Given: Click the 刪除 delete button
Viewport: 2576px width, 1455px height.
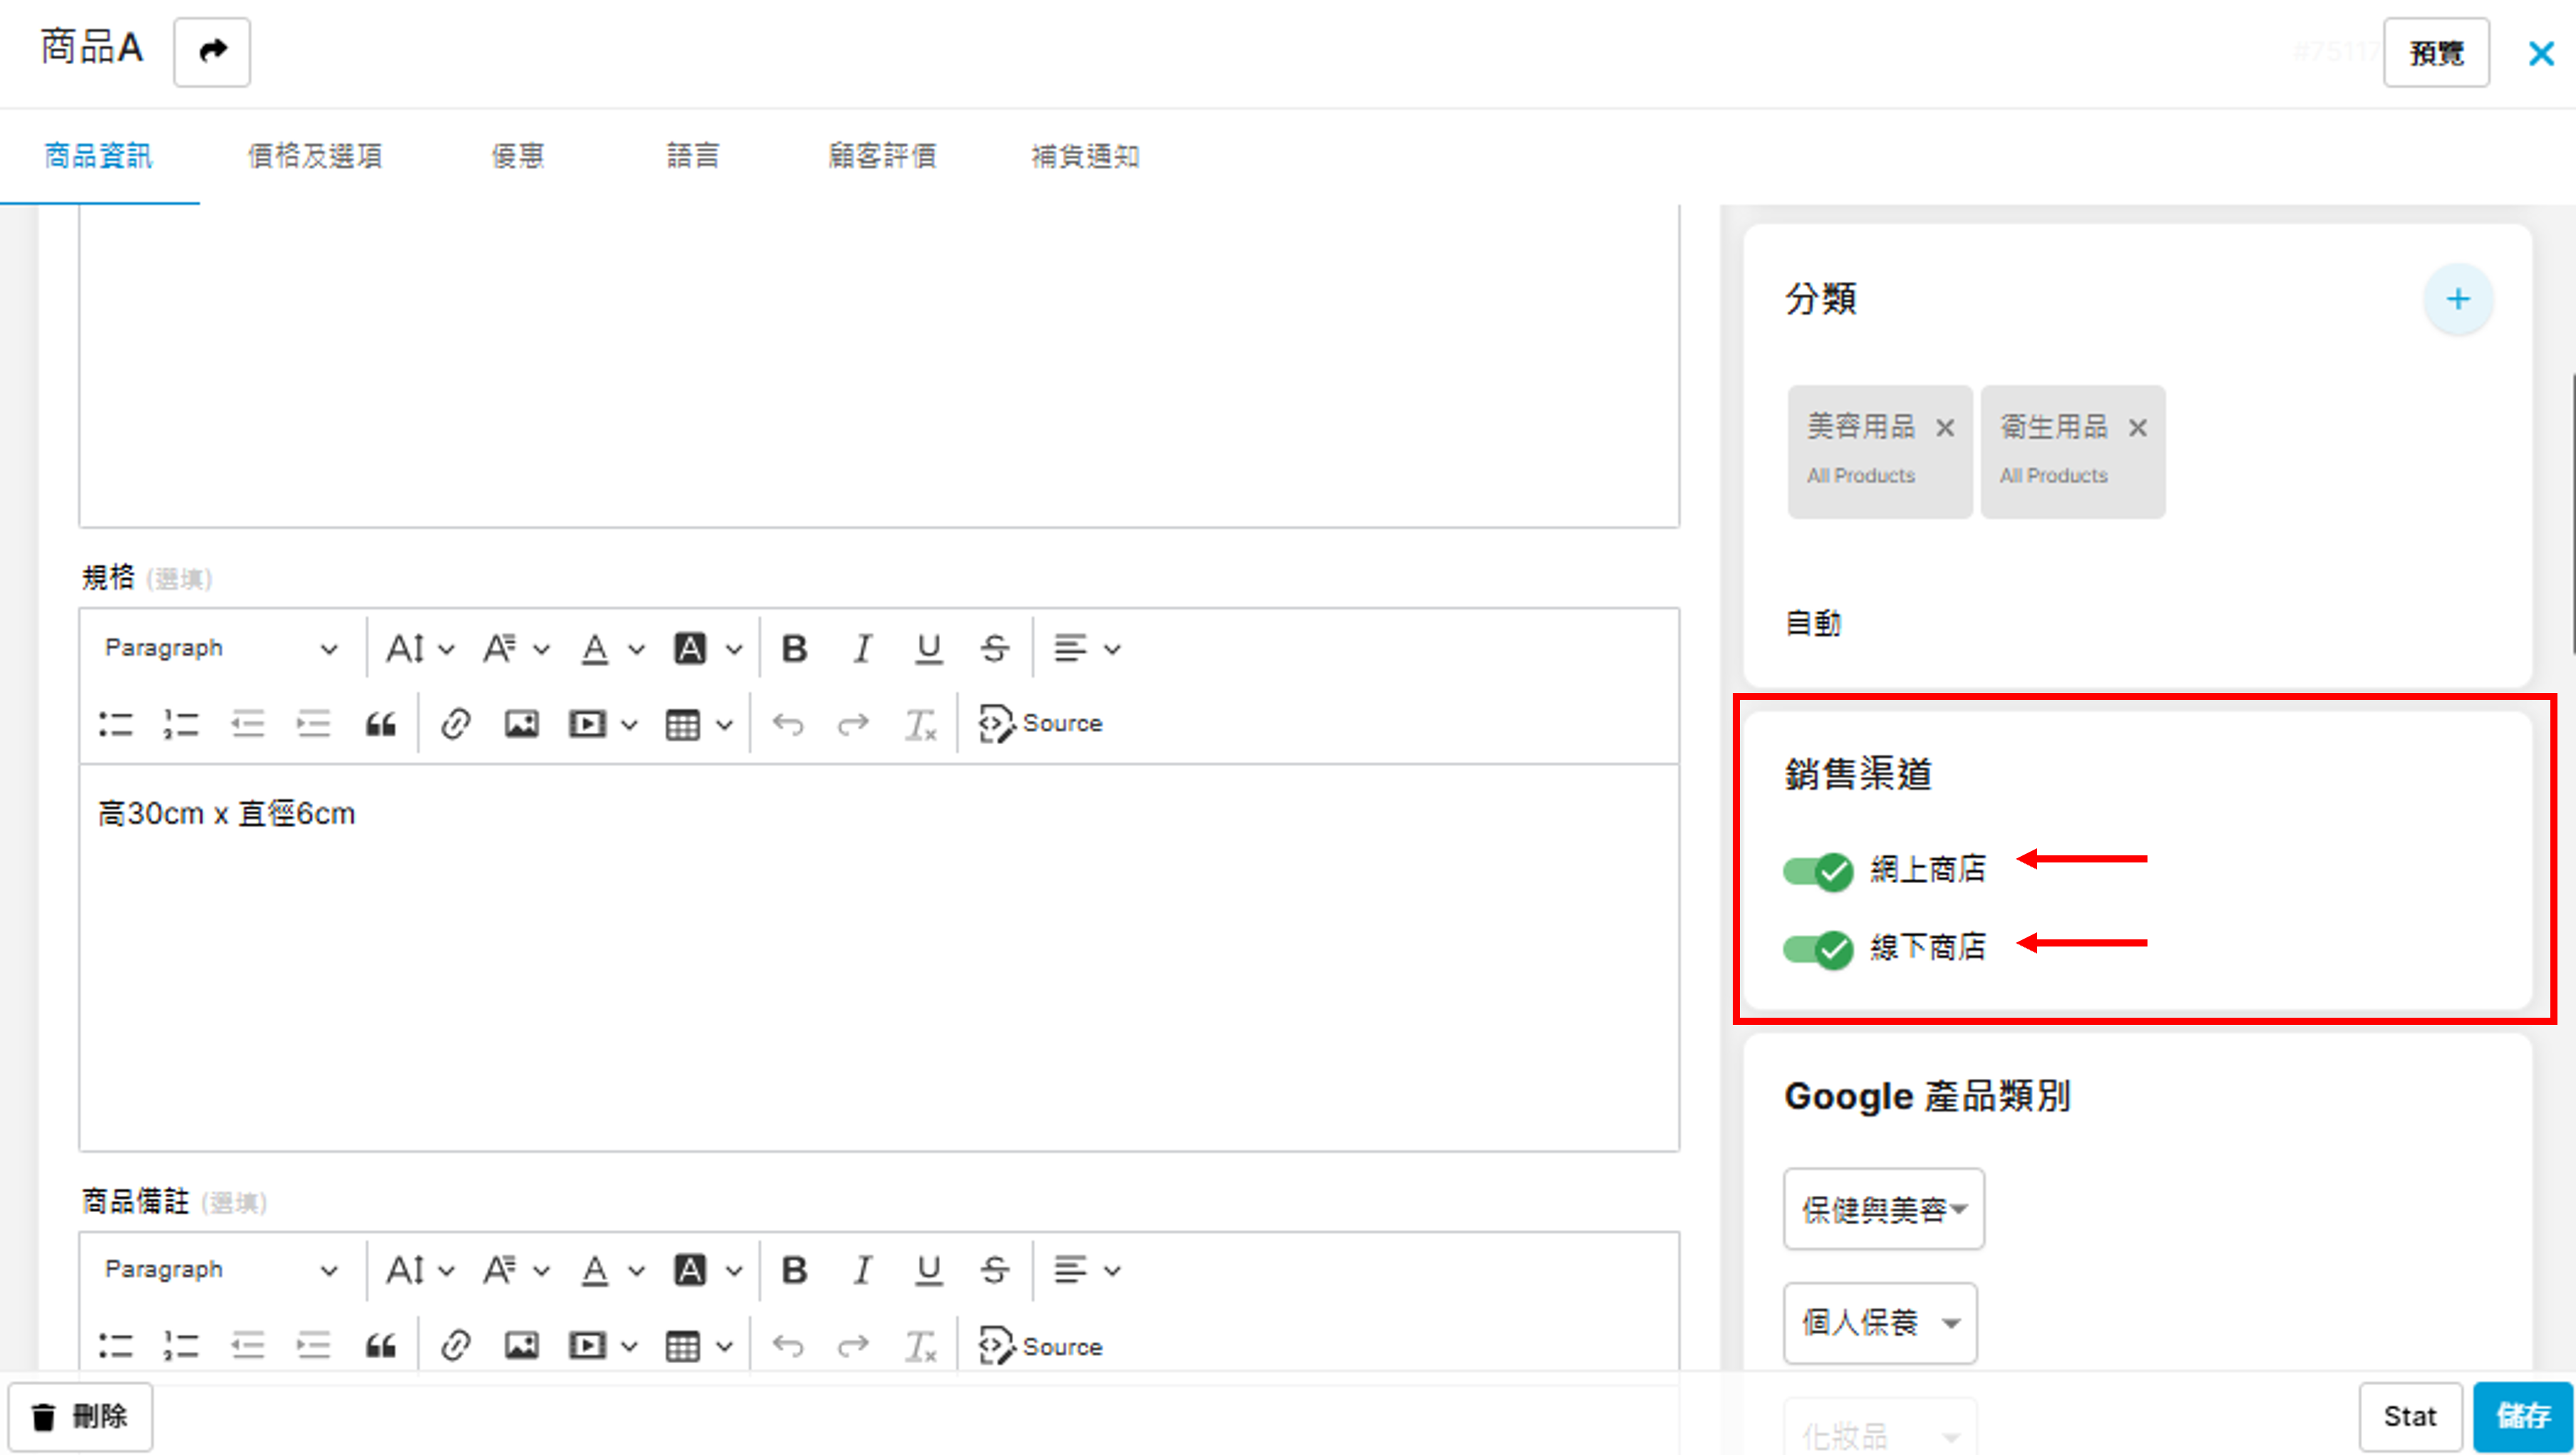Looking at the screenshot, I should [x=81, y=1416].
